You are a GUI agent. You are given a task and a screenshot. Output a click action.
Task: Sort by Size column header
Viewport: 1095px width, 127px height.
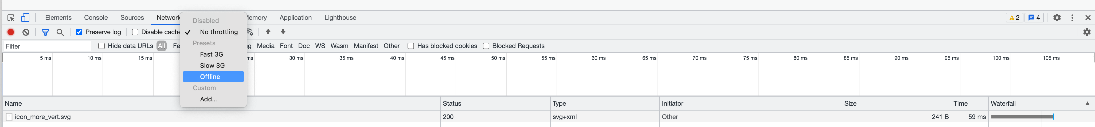point(896,104)
